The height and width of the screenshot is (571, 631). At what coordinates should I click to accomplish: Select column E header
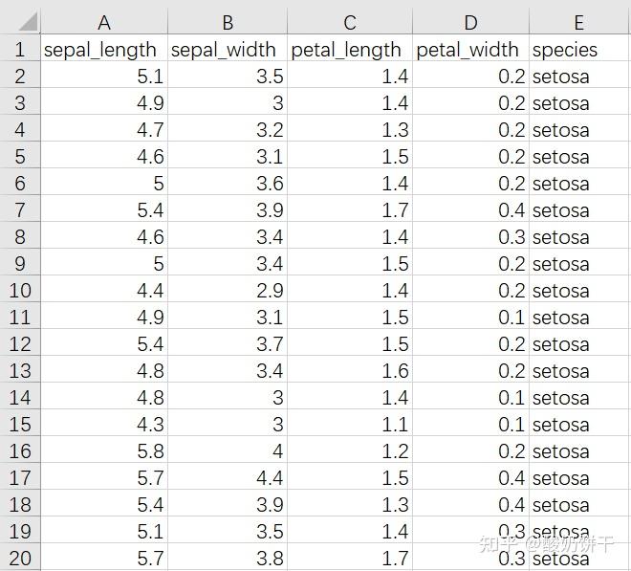[x=579, y=21]
